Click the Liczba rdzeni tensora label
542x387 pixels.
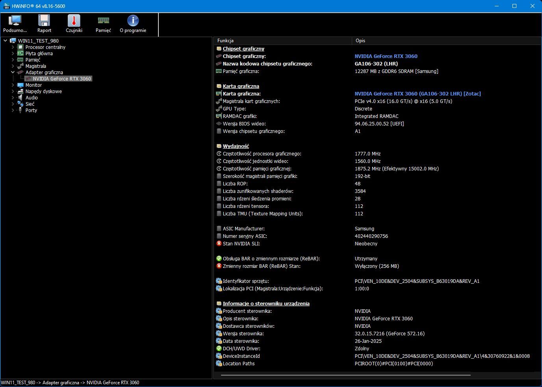(x=246, y=206)
